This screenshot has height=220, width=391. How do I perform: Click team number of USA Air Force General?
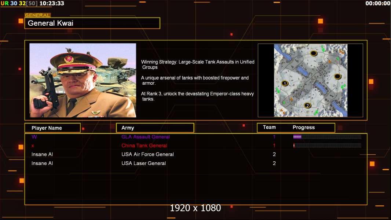coord(274,154)
